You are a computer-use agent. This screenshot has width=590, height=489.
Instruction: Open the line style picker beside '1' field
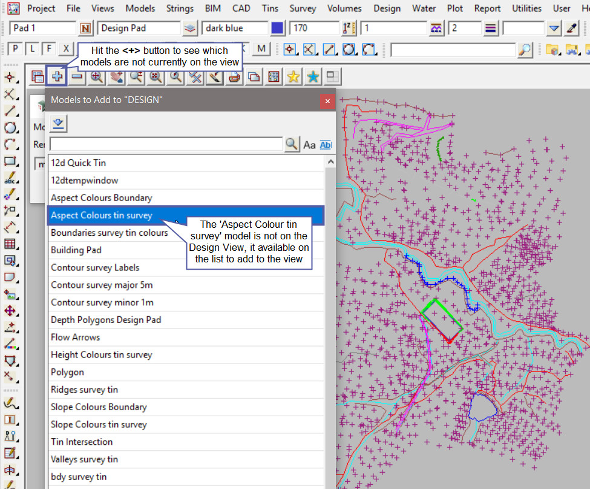(436, 28)
